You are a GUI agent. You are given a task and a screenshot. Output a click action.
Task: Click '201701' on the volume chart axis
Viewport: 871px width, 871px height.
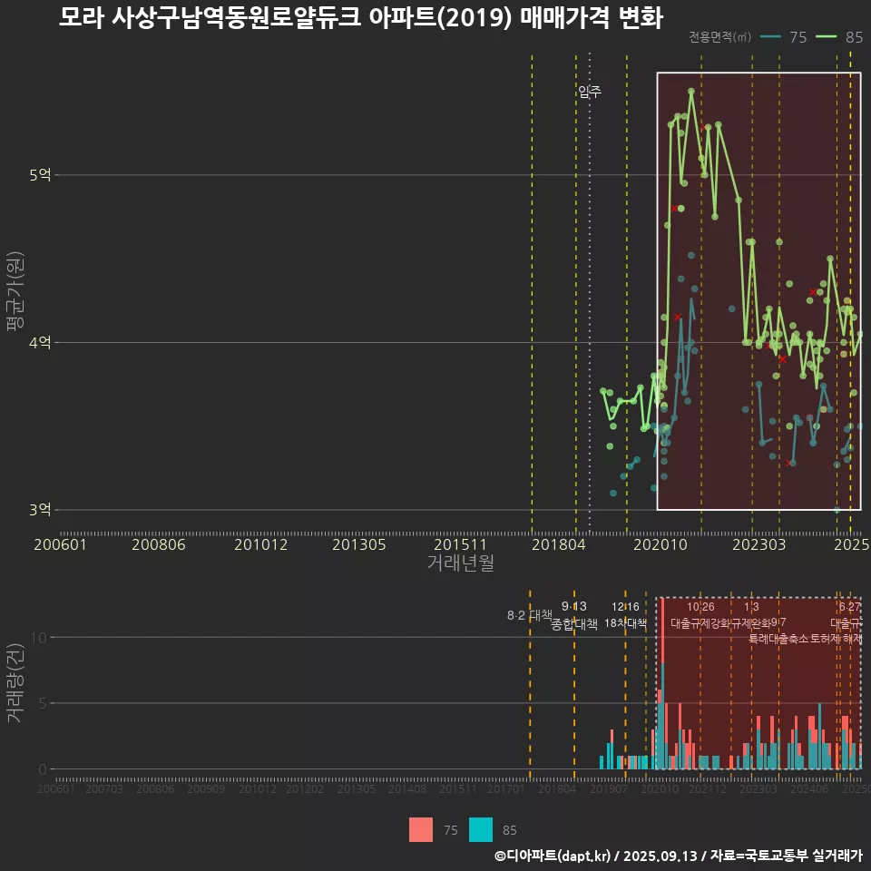pos(505,788)
